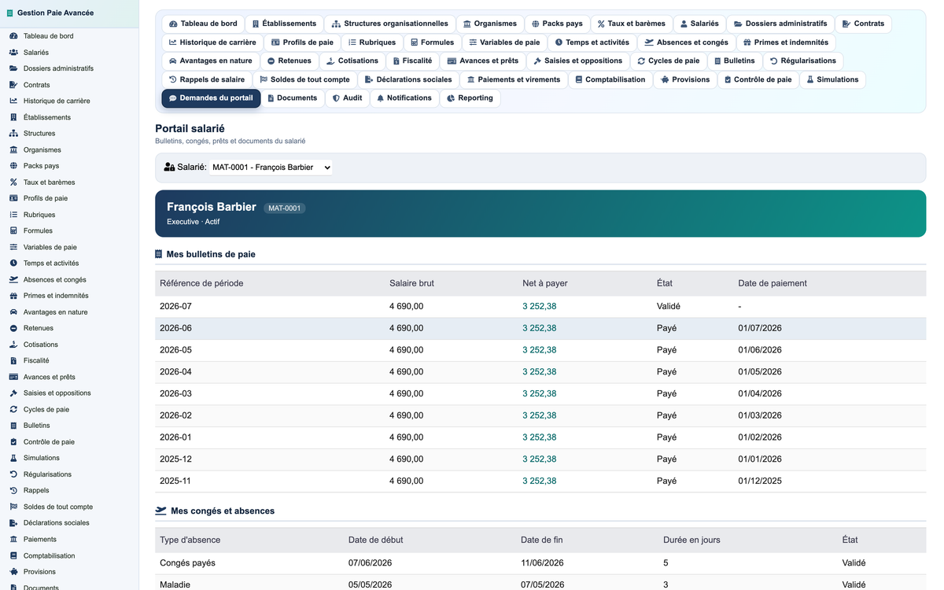944x590 pixels.
Task: Click net à payer for period 2026-03
Action: [x=540, y=393]
